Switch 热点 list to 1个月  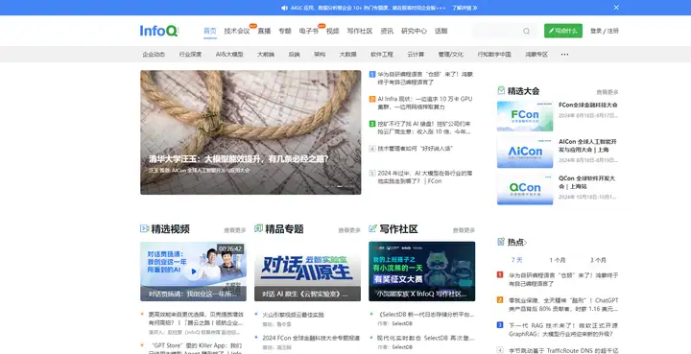tap(557, 260)
